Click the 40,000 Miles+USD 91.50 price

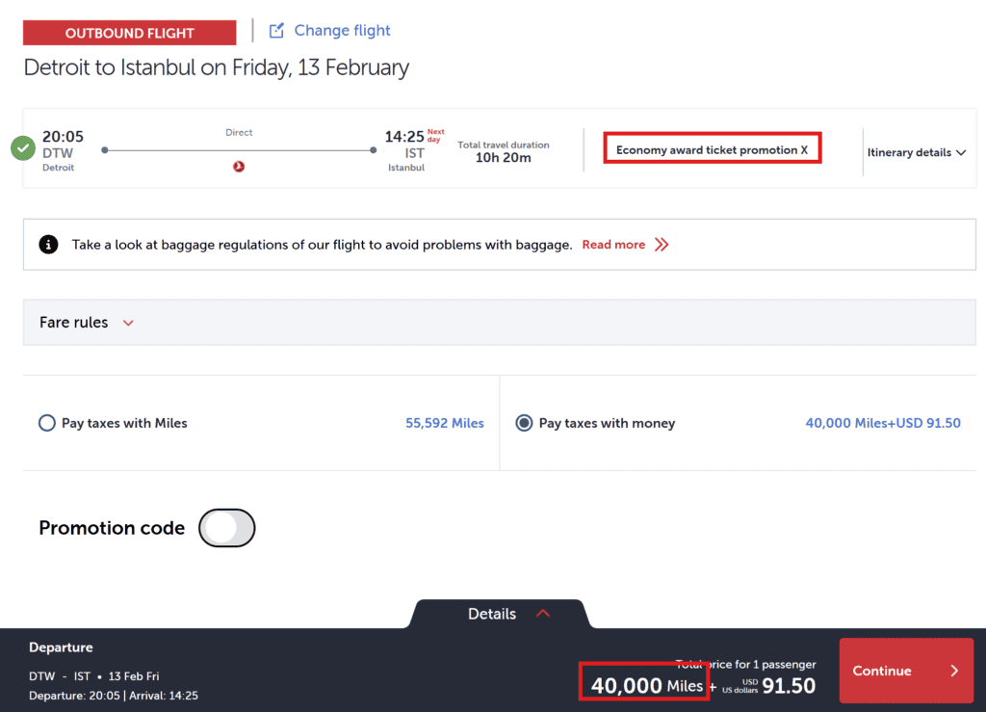tap(882, 423)
